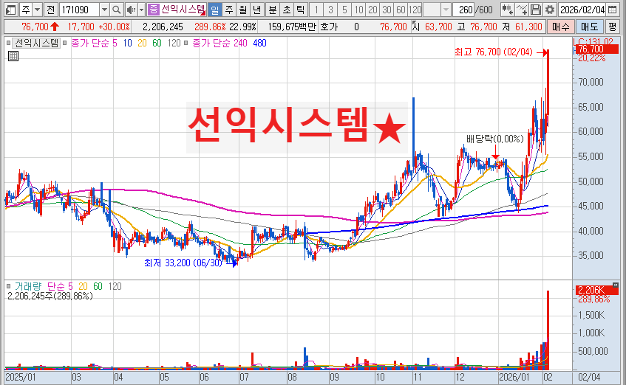Image resolution: width=626 pixels, height=385 pixels.
Task: Open stock search magnifier icon
Action: pyautogui.click(x=117, y=10)
